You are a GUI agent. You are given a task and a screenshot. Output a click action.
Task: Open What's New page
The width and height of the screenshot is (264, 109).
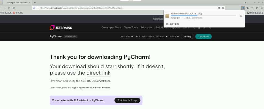[148, 37]
